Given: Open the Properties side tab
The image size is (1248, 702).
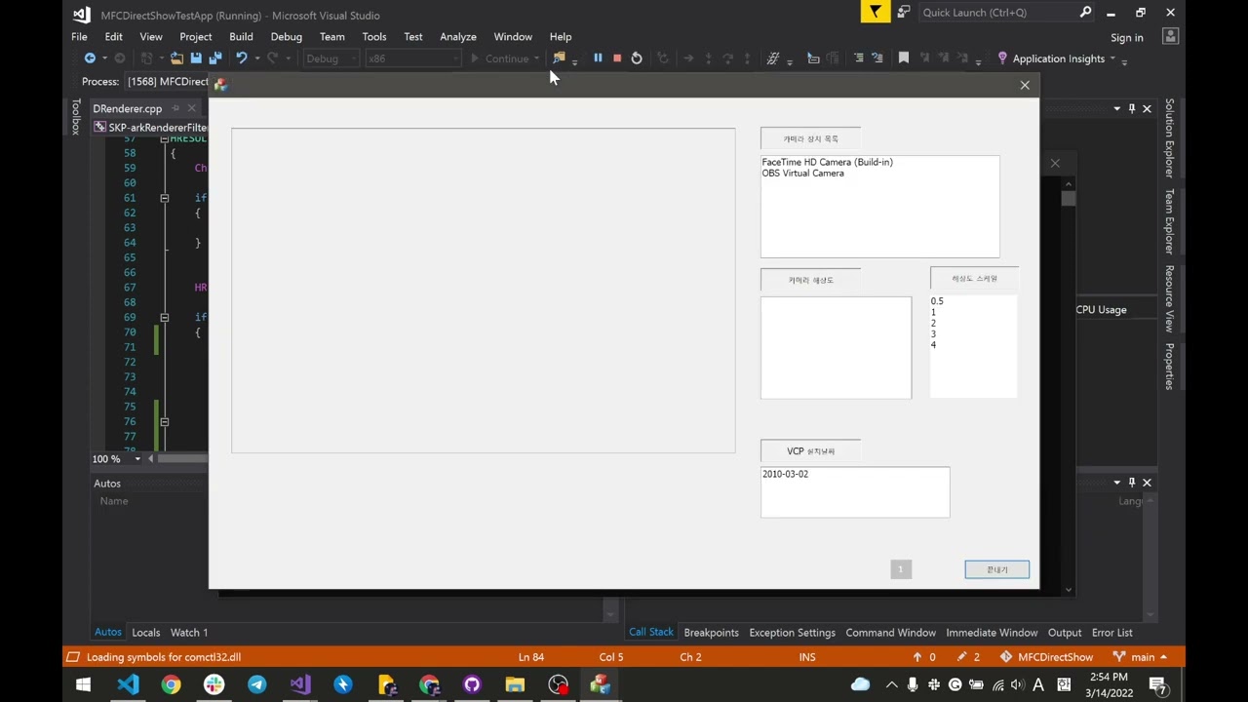Looking at the screenshot, I should [x=1169, y=367].
